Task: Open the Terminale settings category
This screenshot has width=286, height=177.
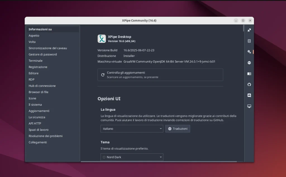Action: [x=36, y=61]
